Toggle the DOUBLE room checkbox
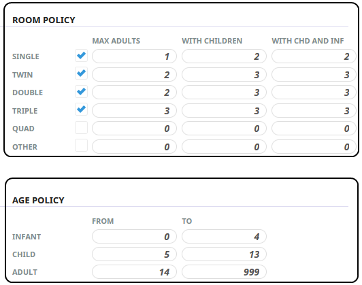 [81, 92]
